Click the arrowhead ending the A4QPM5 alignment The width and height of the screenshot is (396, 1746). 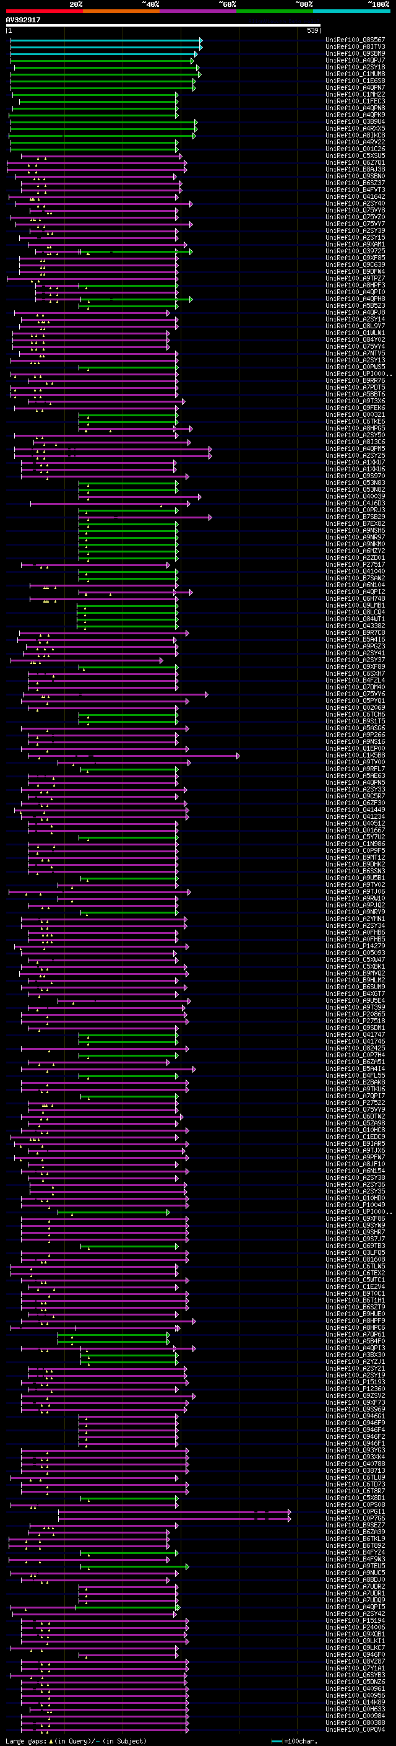pyautogui.click(x=210, y=448)
